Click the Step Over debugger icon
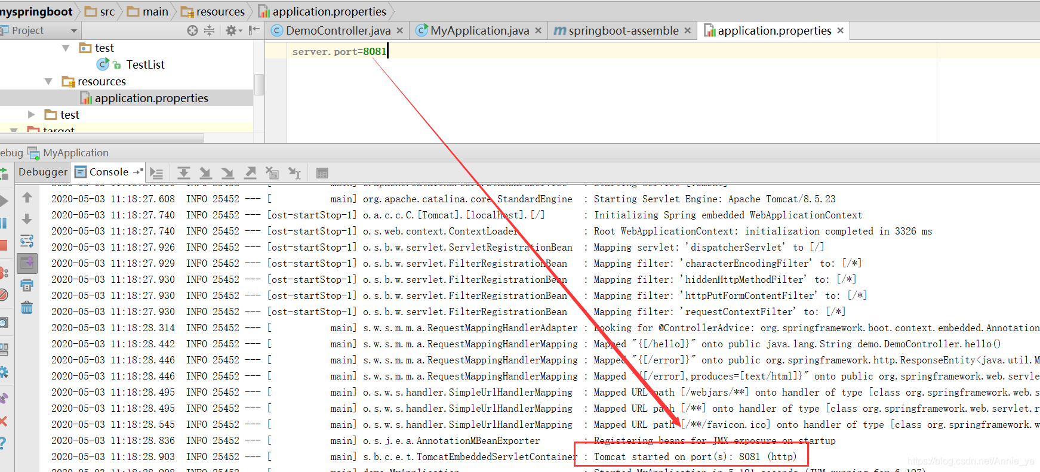This screenshot has width=1040, height=472. pos(184,173)
